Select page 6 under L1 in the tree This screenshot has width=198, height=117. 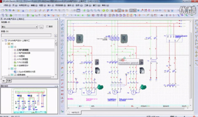(23, 65)
